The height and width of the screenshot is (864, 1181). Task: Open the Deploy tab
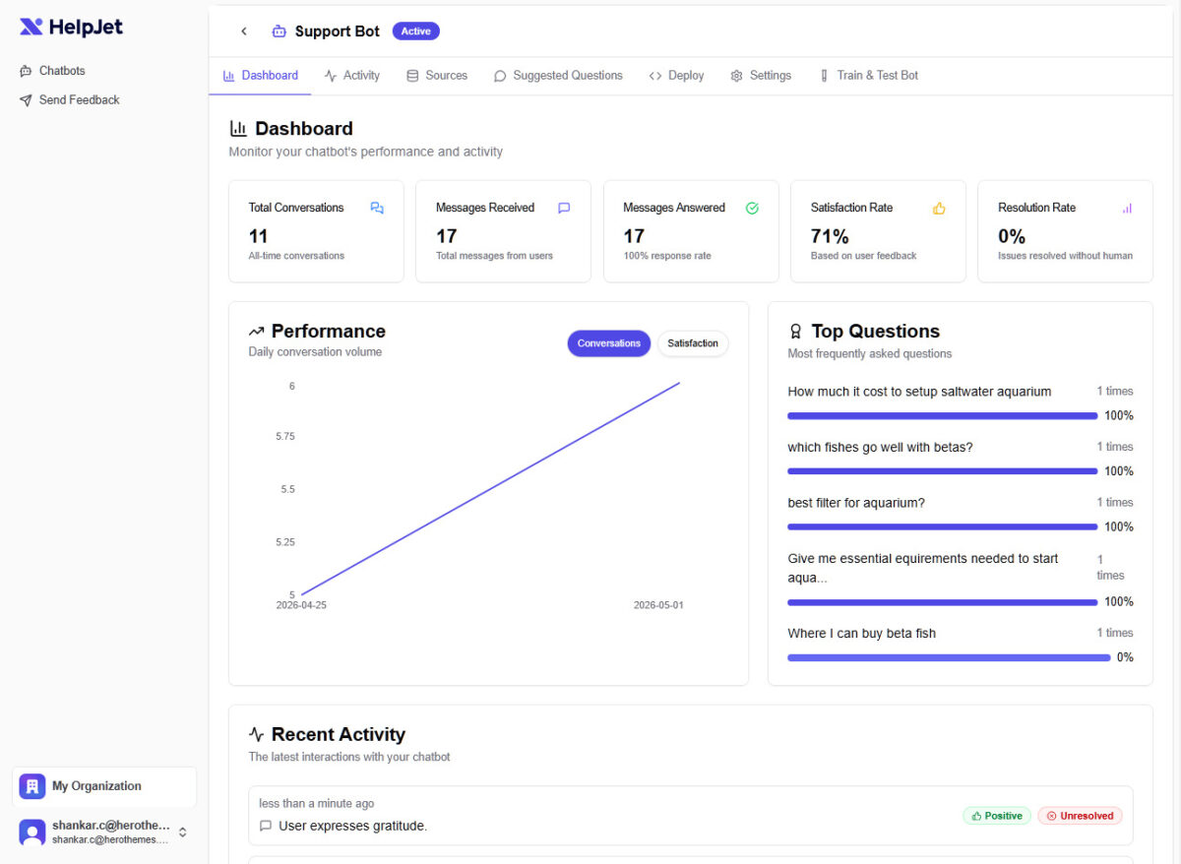(x=676, y=75)
